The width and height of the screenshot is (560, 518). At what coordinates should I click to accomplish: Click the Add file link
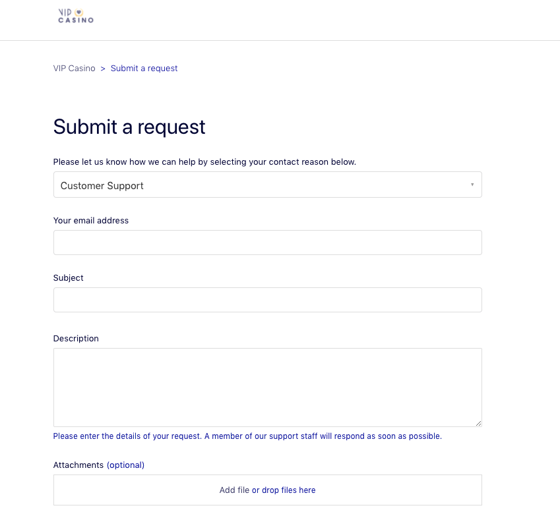click(234, 490)
